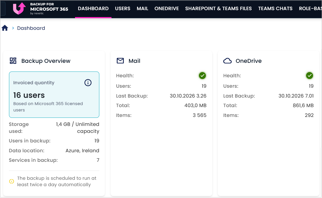Click Mail last backup '30.10.2026 3.26'
322x198 pixels.
click(x=188, y=96)
